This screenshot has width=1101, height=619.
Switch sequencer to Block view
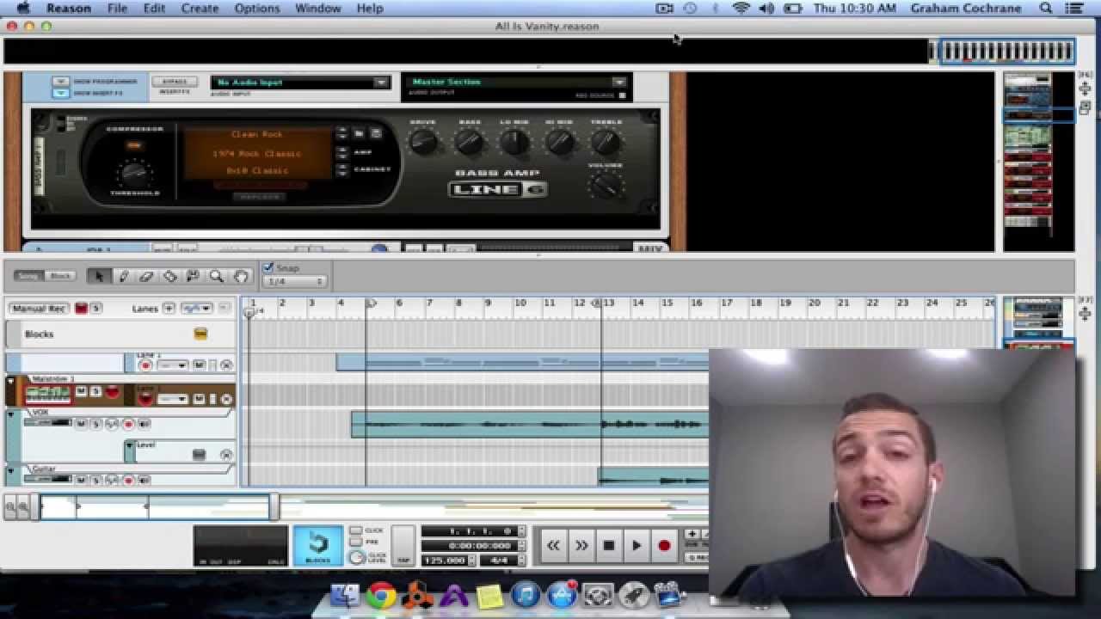[60, 276]
